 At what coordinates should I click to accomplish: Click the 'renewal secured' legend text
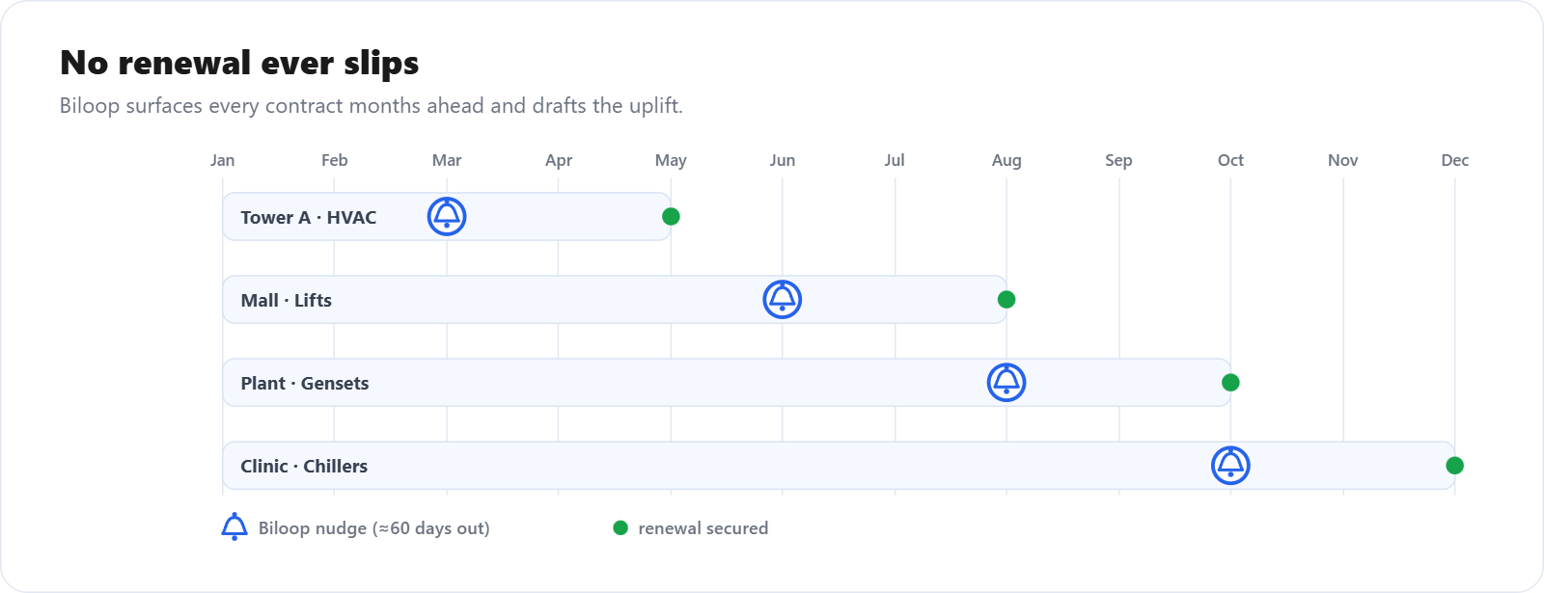[703, 527]
